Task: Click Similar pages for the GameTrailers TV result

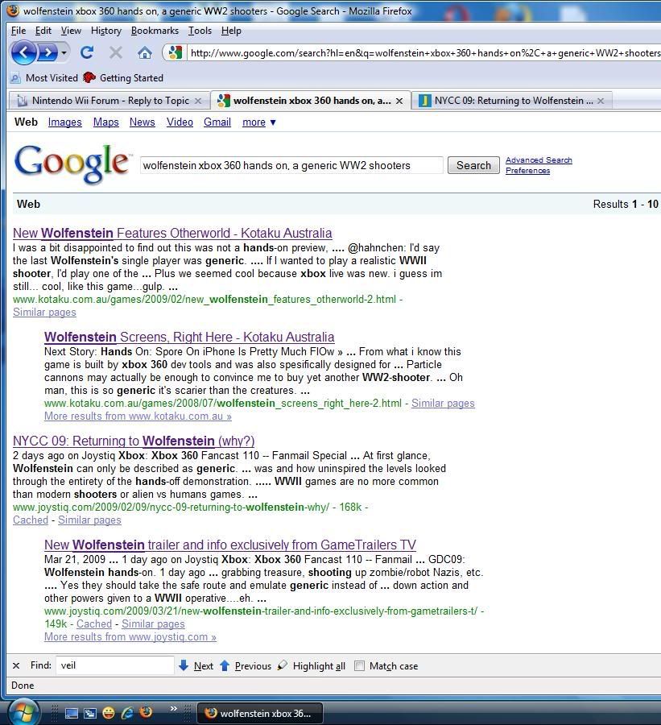Action: point(153,624)
